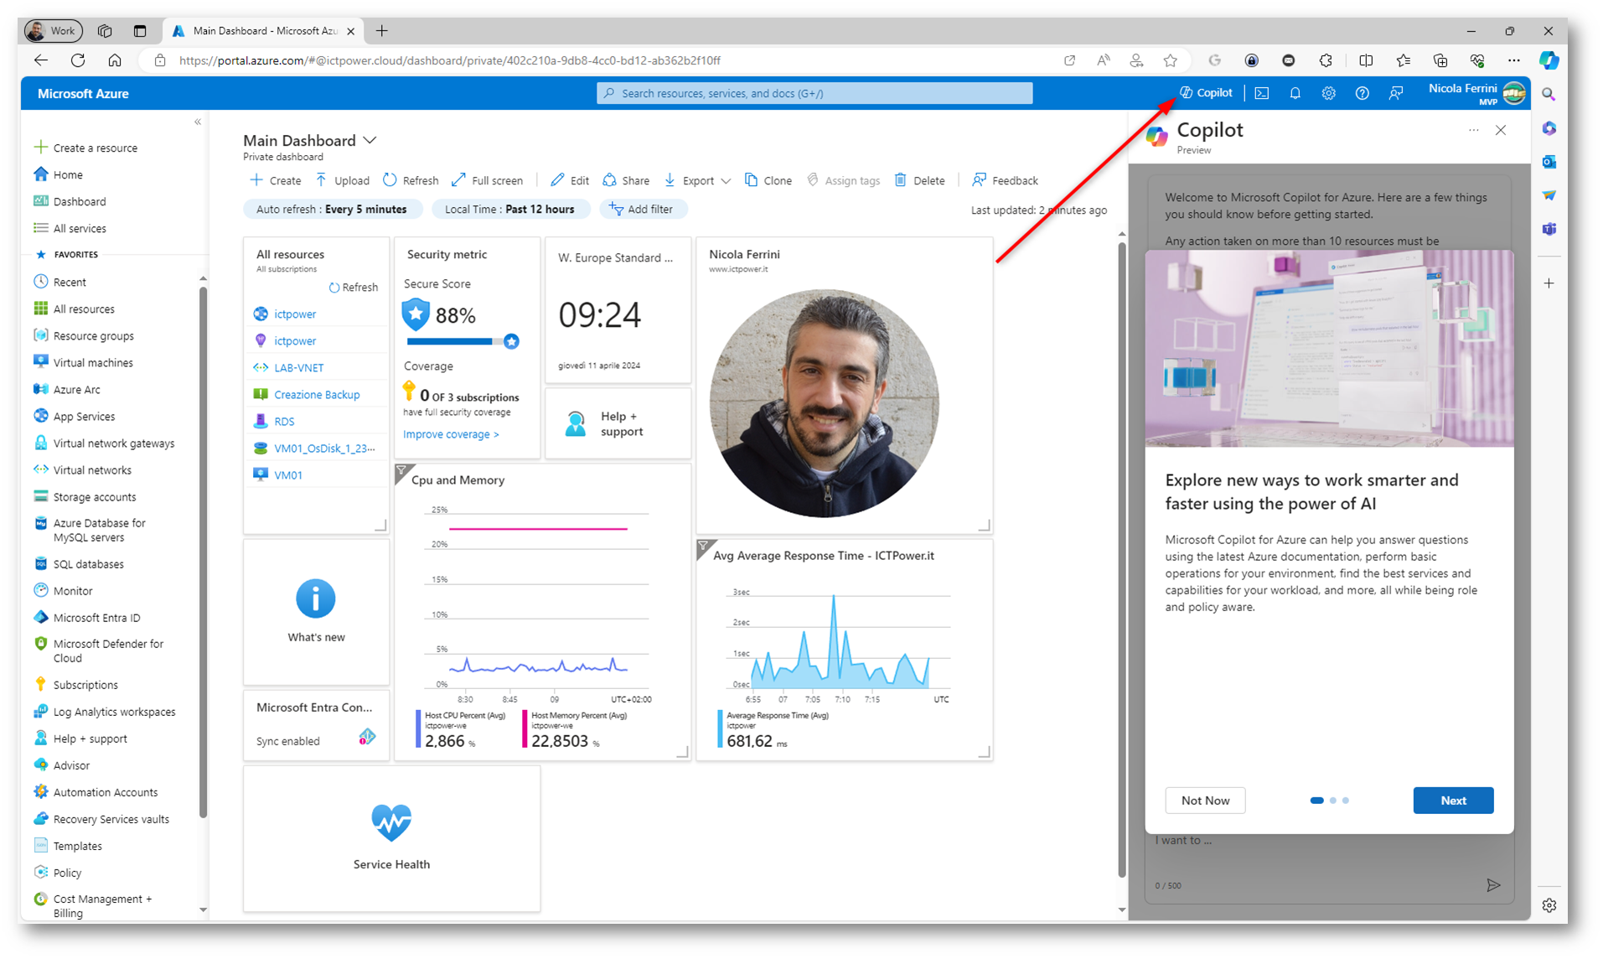Open the portal settings gear
The width and height of the screenshot is (1603, 959).
[x=1328, y=93]
